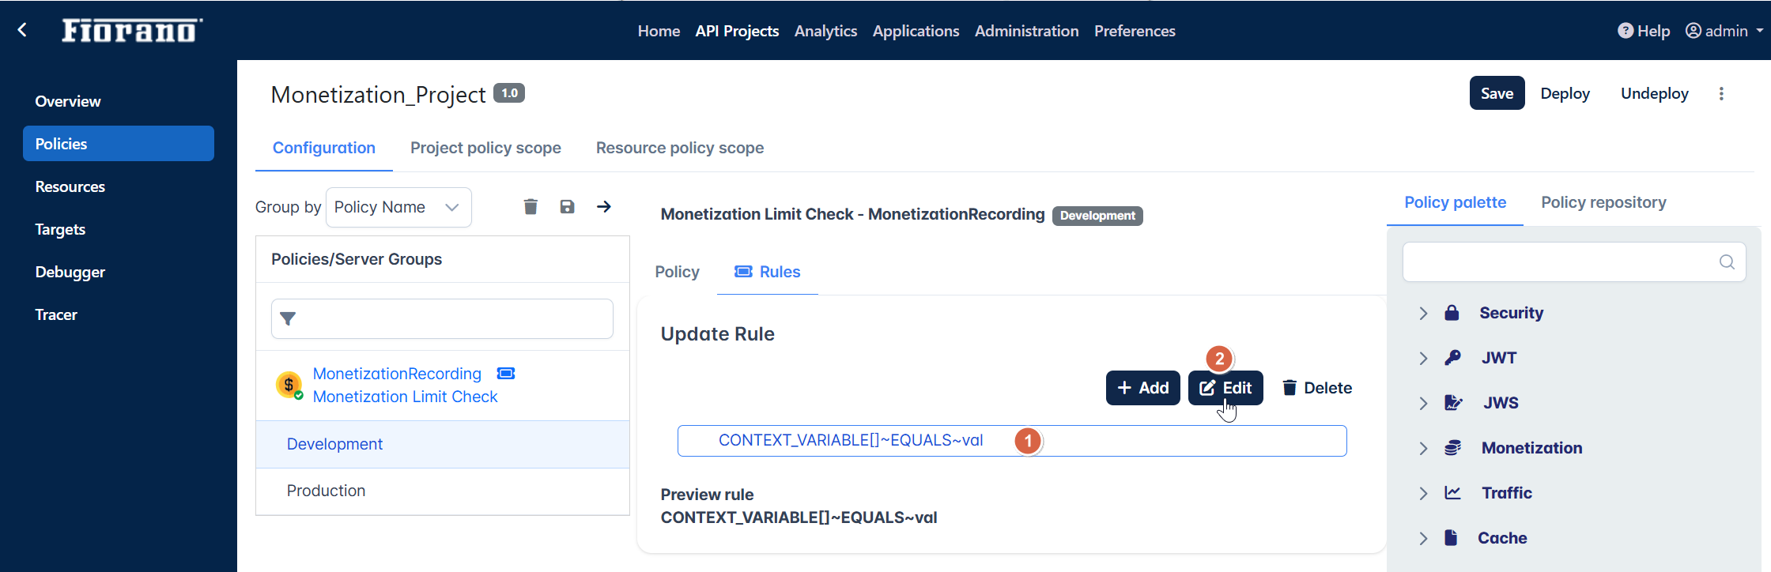Click the Save button

pos(1497,93)
